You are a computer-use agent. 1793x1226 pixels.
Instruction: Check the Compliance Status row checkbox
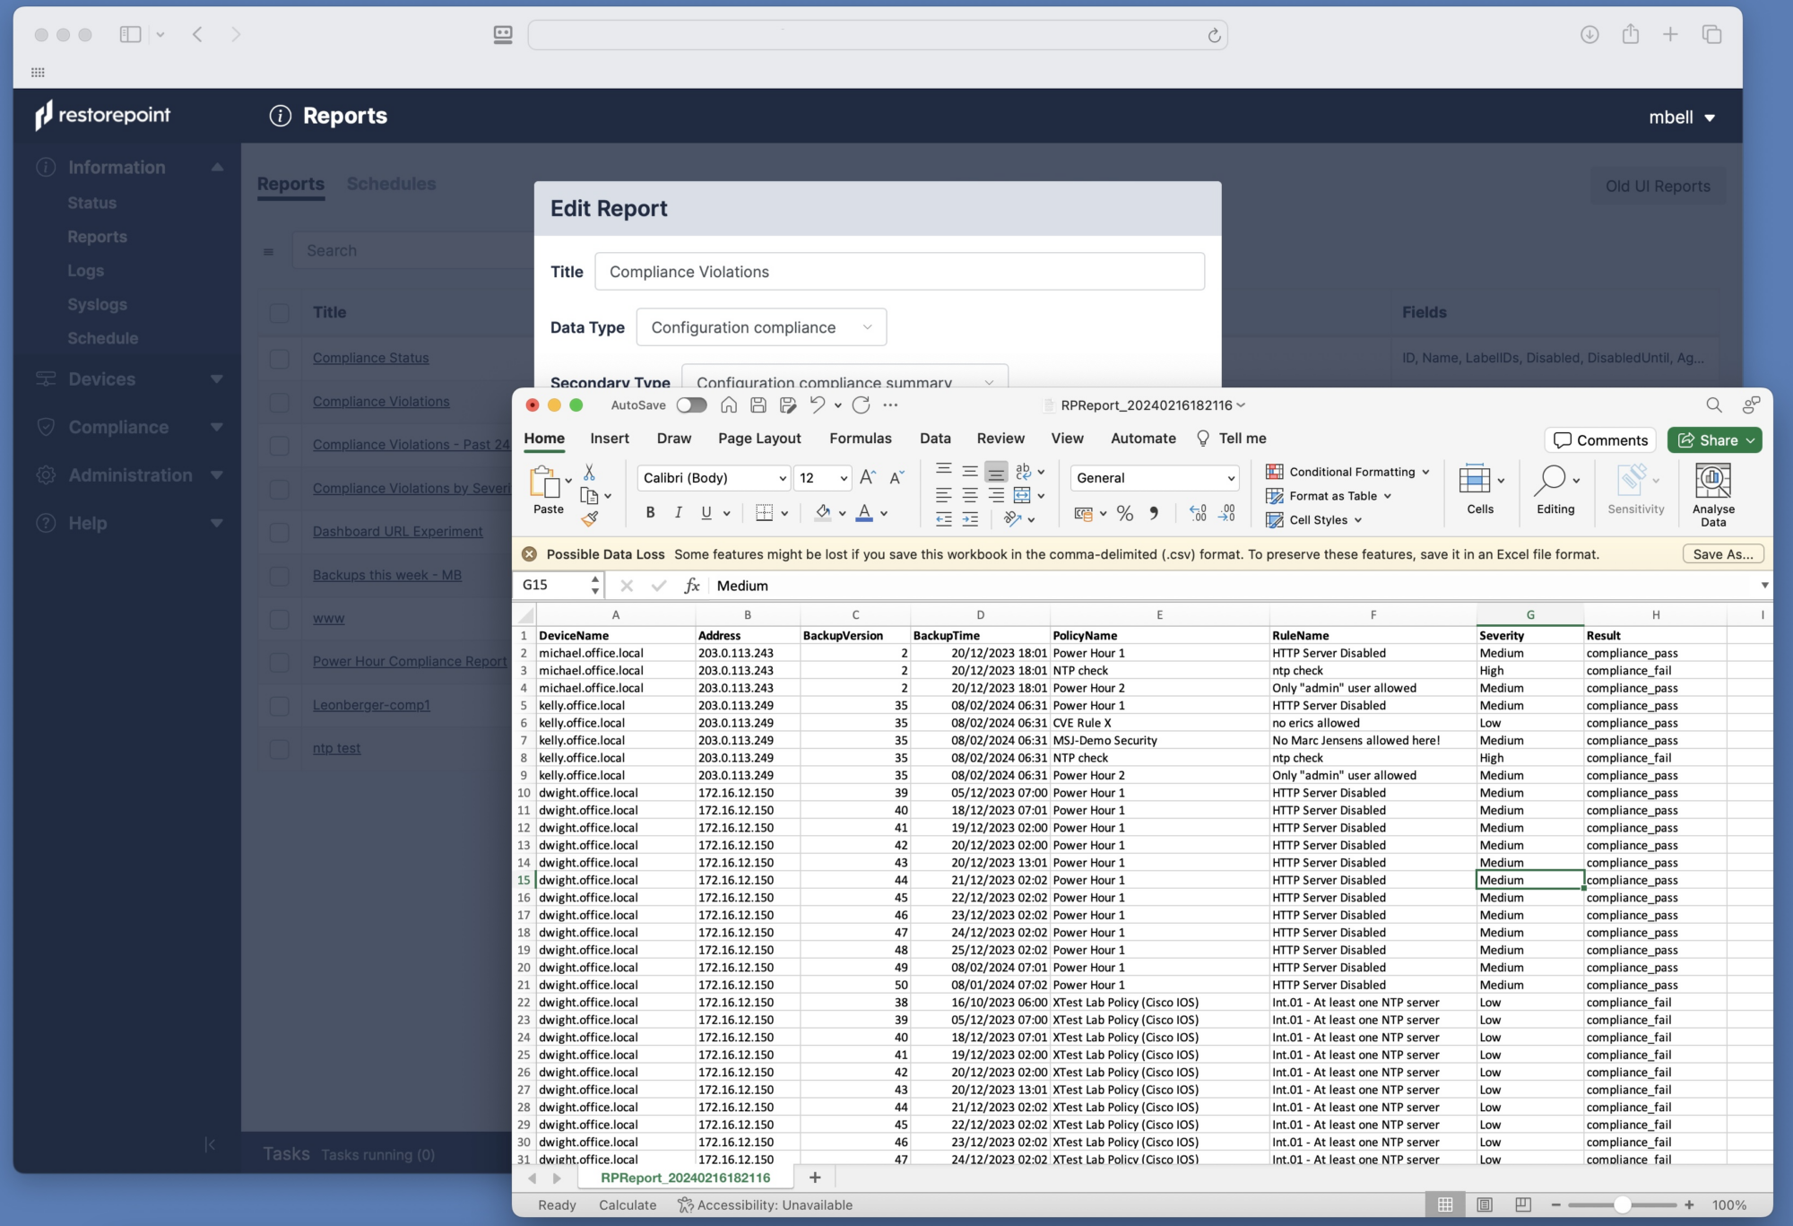click(280, 359)
